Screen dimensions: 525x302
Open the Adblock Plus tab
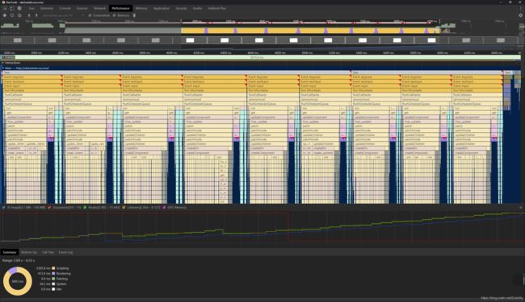click(217, 8)
